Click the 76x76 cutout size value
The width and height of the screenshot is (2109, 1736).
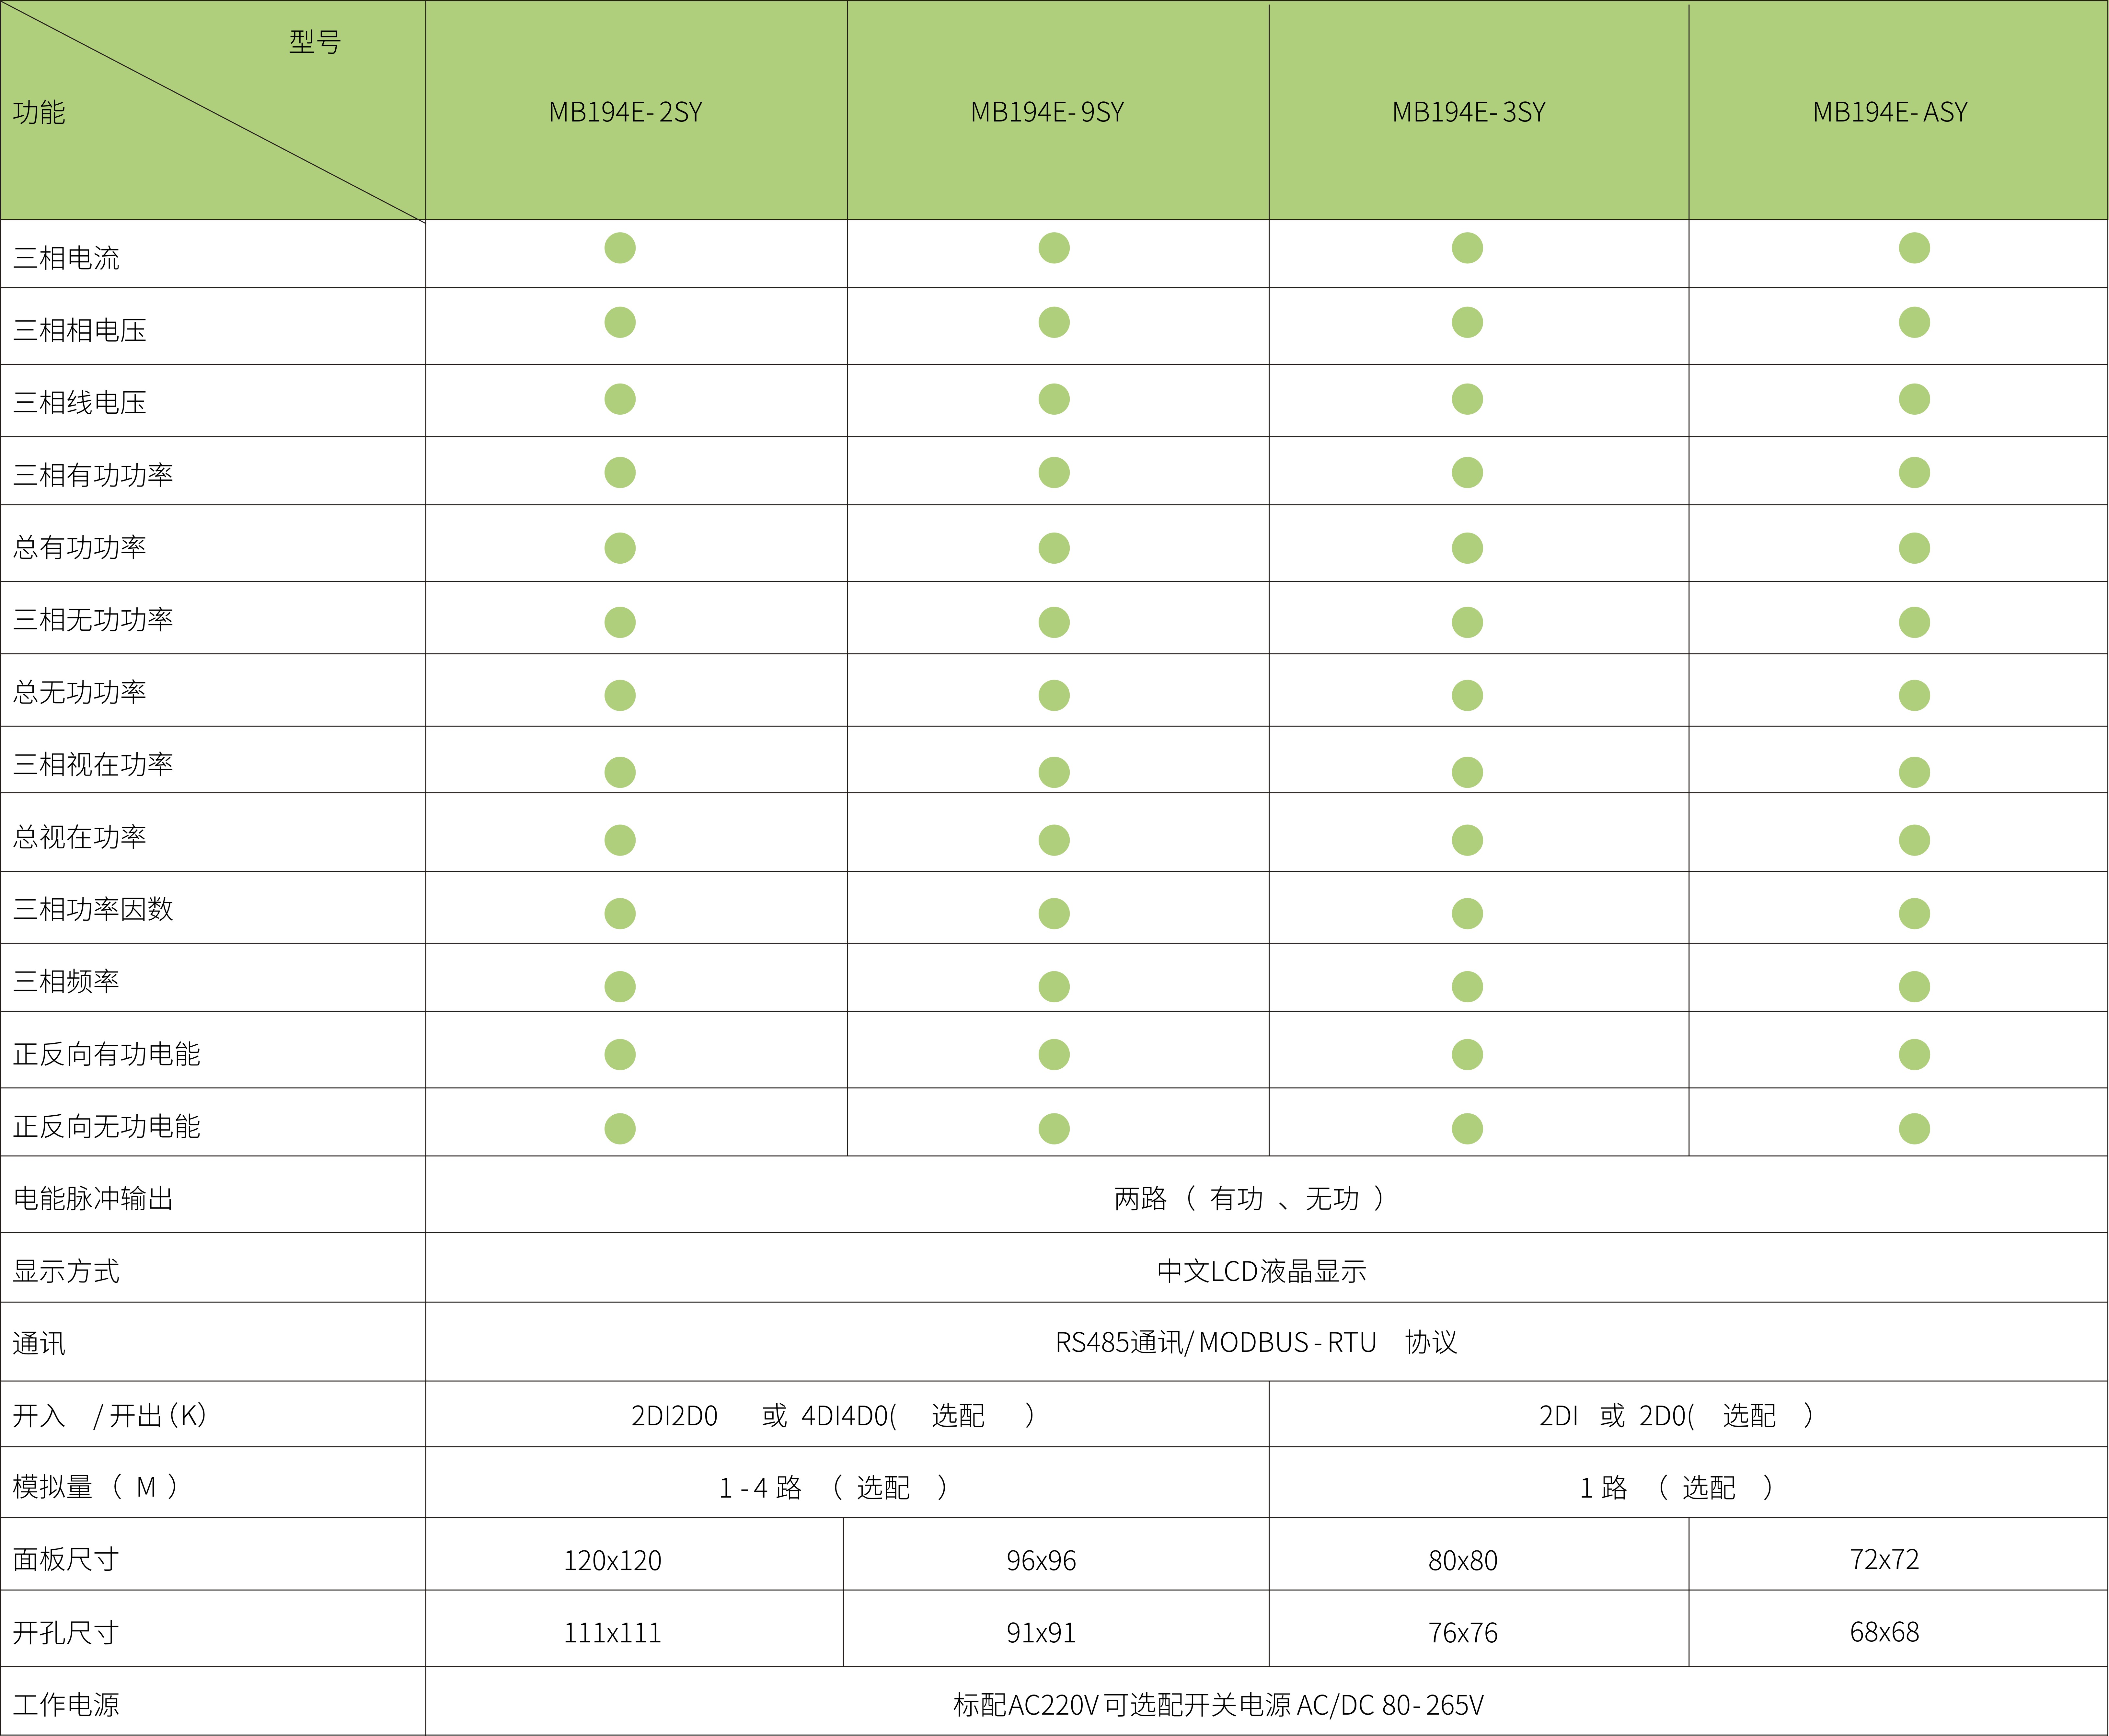pos(1463,1633)
